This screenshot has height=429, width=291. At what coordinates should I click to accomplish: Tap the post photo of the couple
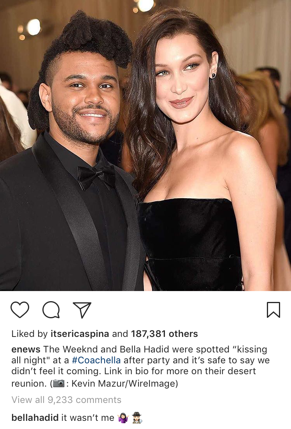coord(145,145)
